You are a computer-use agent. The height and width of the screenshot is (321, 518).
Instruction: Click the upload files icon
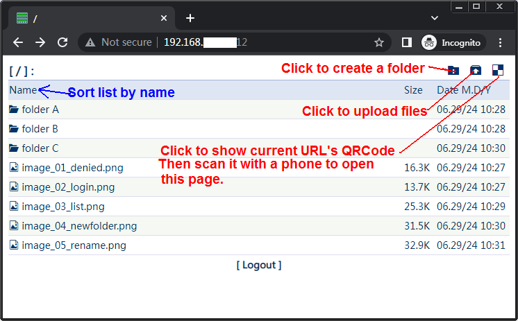pyautogui.click(x=476, y=69)
